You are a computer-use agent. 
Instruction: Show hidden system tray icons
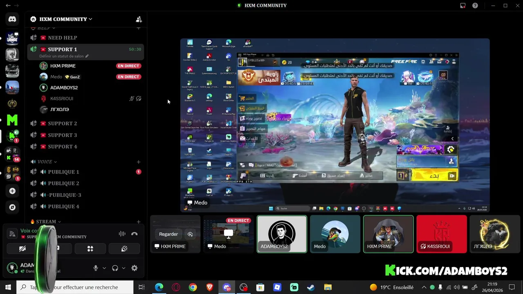(424, 287)
